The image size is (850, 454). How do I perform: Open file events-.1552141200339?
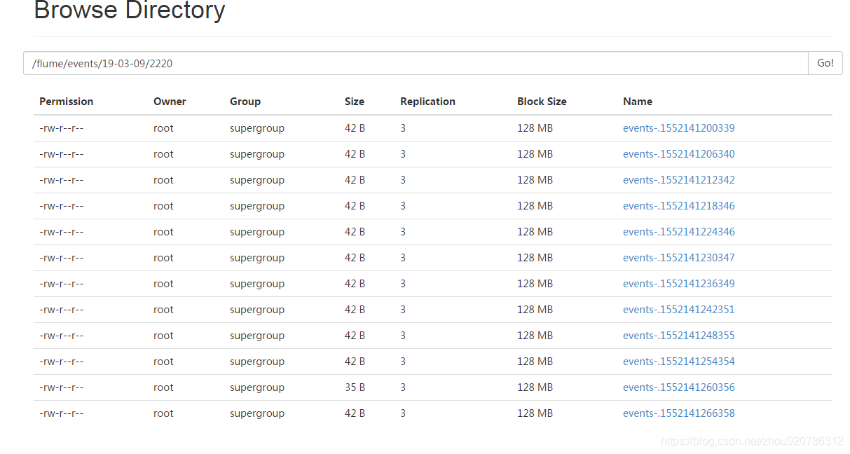click(x=679, y=128)
